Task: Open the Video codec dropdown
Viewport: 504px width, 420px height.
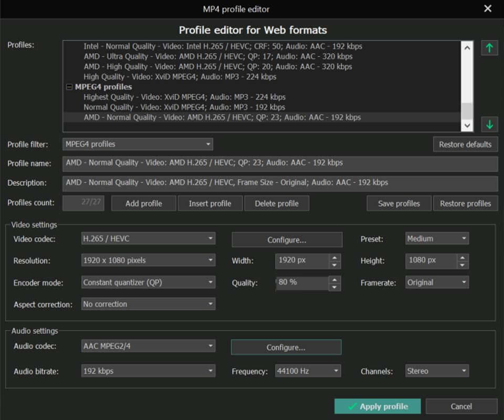Action: [148, 238]
